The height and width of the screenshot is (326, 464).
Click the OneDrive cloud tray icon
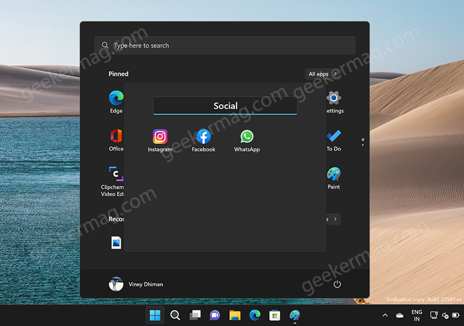coord(400,316)
